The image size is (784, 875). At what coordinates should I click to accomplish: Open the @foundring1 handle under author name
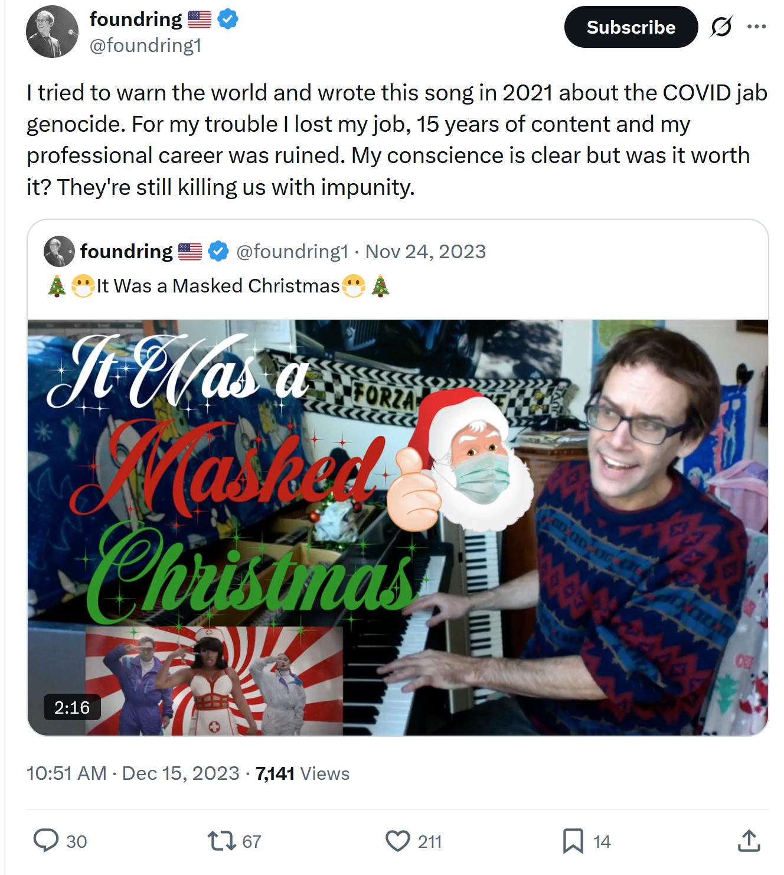click(x=146, y=45)
